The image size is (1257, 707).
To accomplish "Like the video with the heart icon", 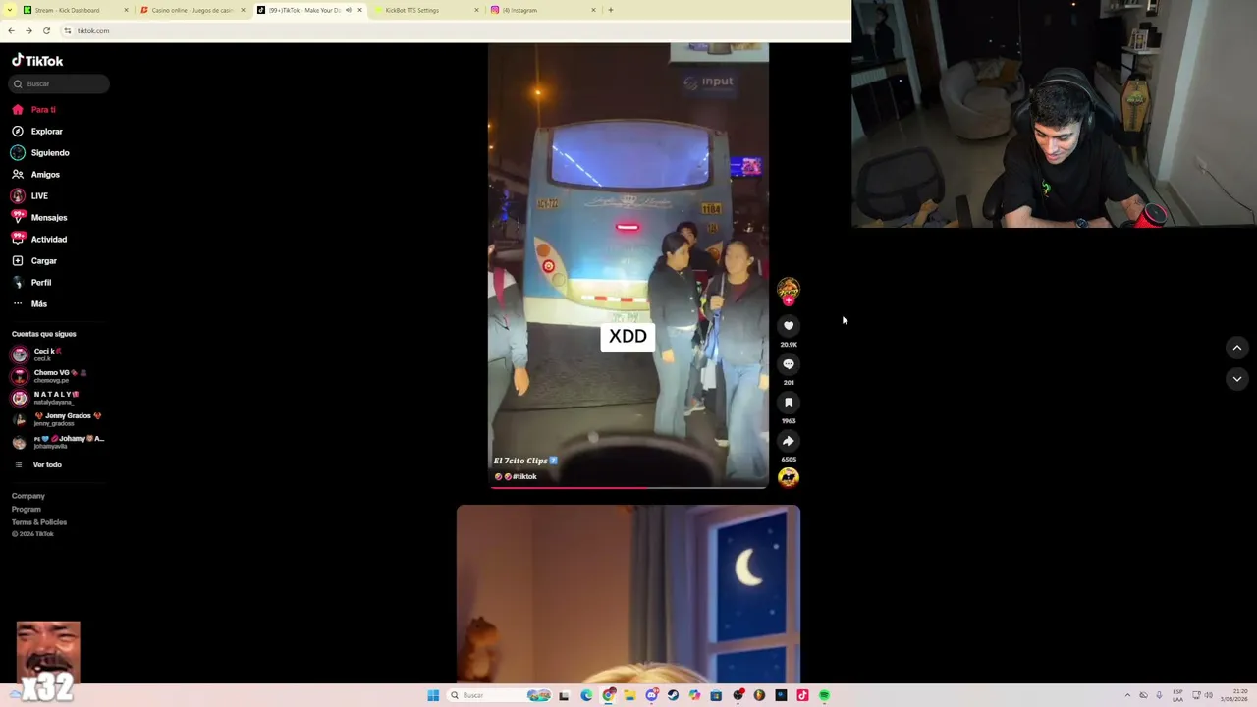I will [x=789, y=326].
